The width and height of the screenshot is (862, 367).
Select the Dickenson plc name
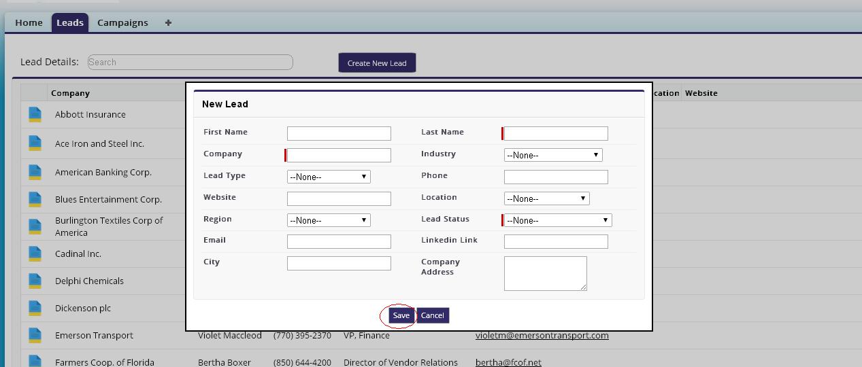coord(83,308)
